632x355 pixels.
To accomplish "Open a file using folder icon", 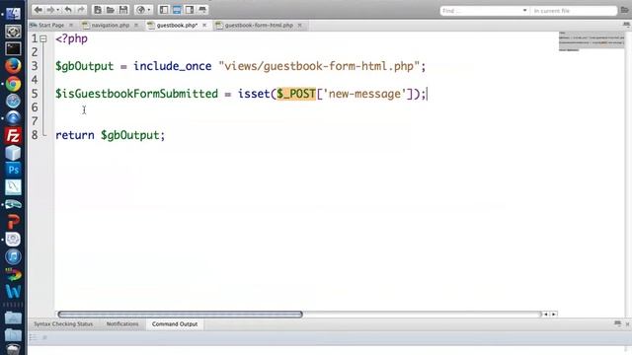I will tap(110, 10).
